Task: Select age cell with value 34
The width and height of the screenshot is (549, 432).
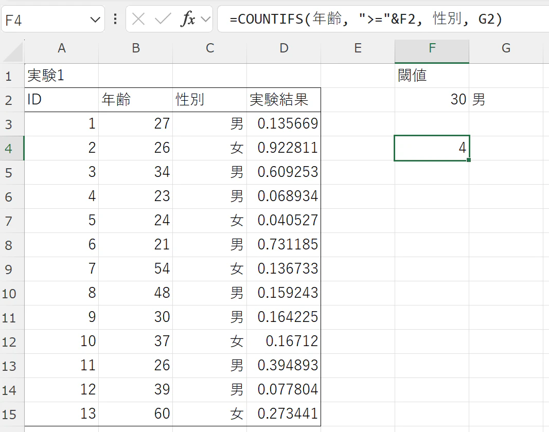Action: (136, 172)
